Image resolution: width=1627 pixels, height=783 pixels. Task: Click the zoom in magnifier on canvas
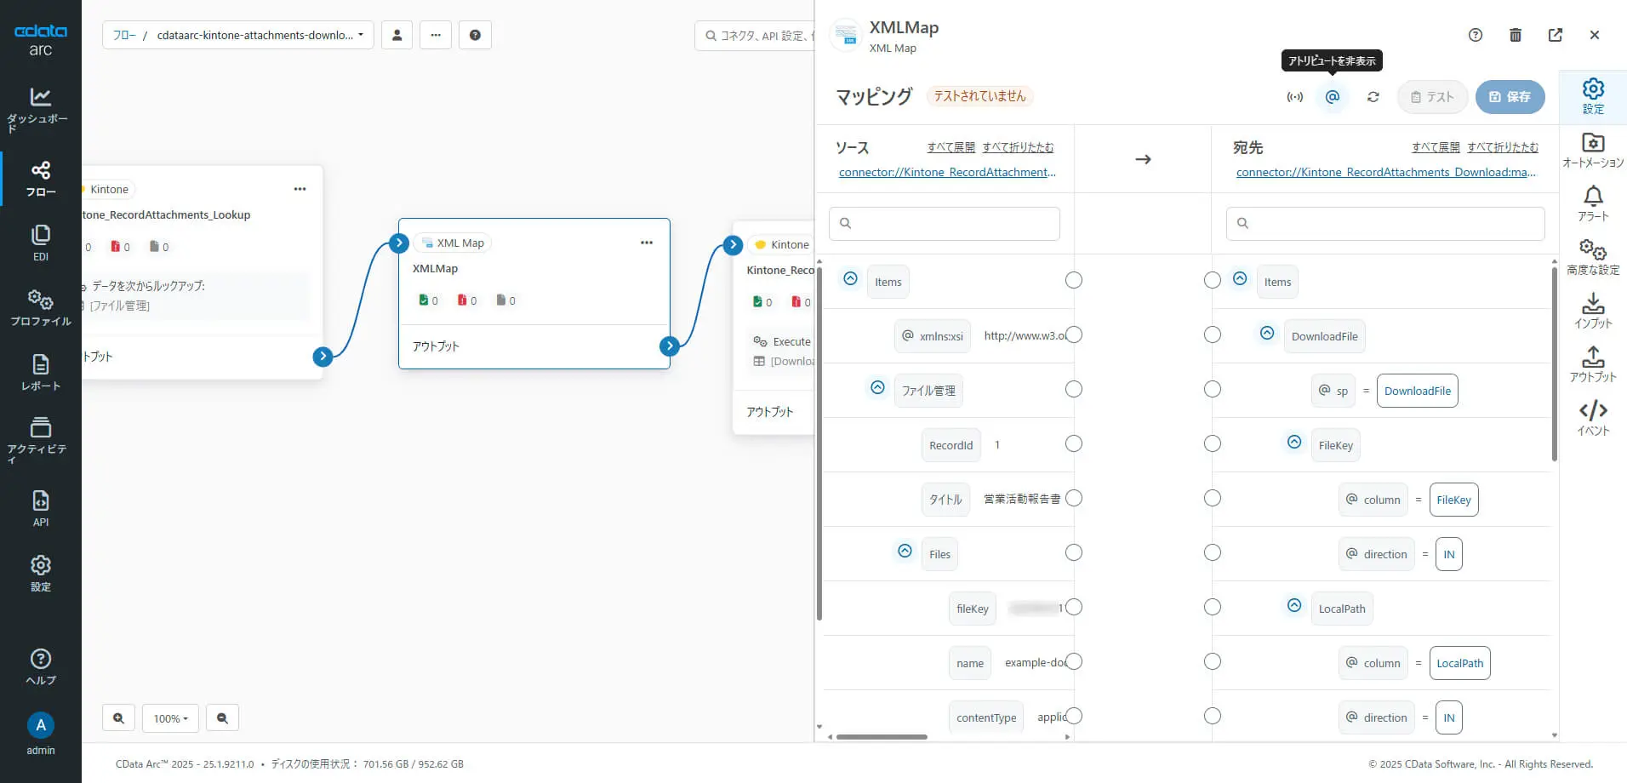118,718
